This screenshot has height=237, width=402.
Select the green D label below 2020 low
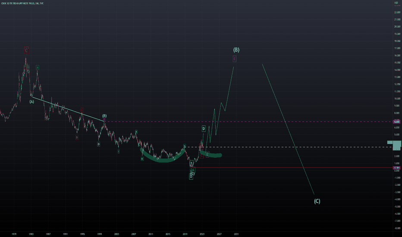pyautogui.click(x=191, y=177)
